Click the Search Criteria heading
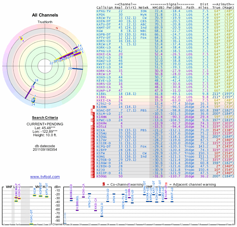 coord(44,118)
